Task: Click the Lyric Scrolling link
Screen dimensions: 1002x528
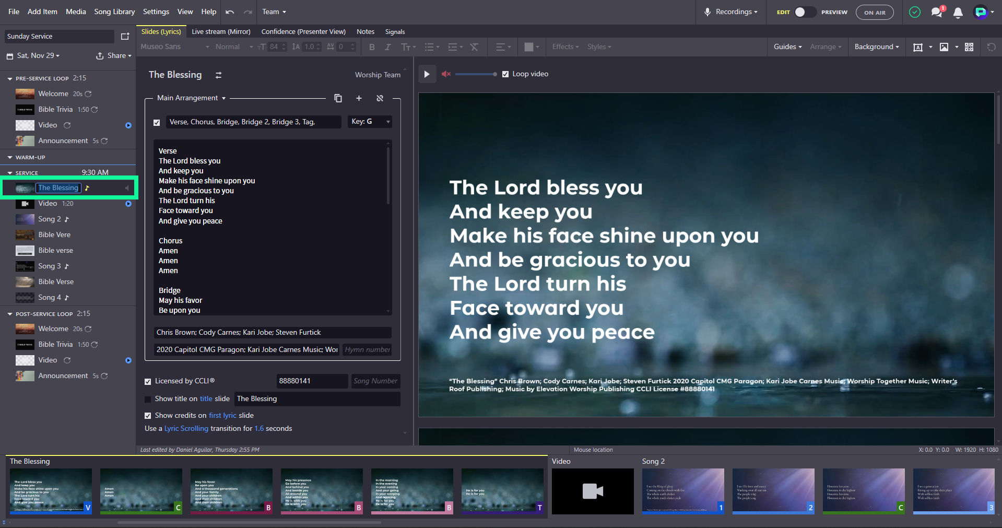Action: click(x=186, y=429)
